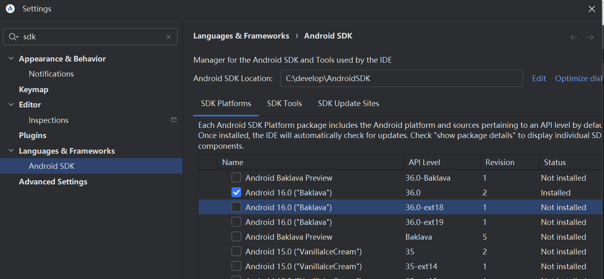This screenshot has width=604, height=279.
Task: Enable Android 16.0 36.0-ext19 package
Action: click(236, 222)
